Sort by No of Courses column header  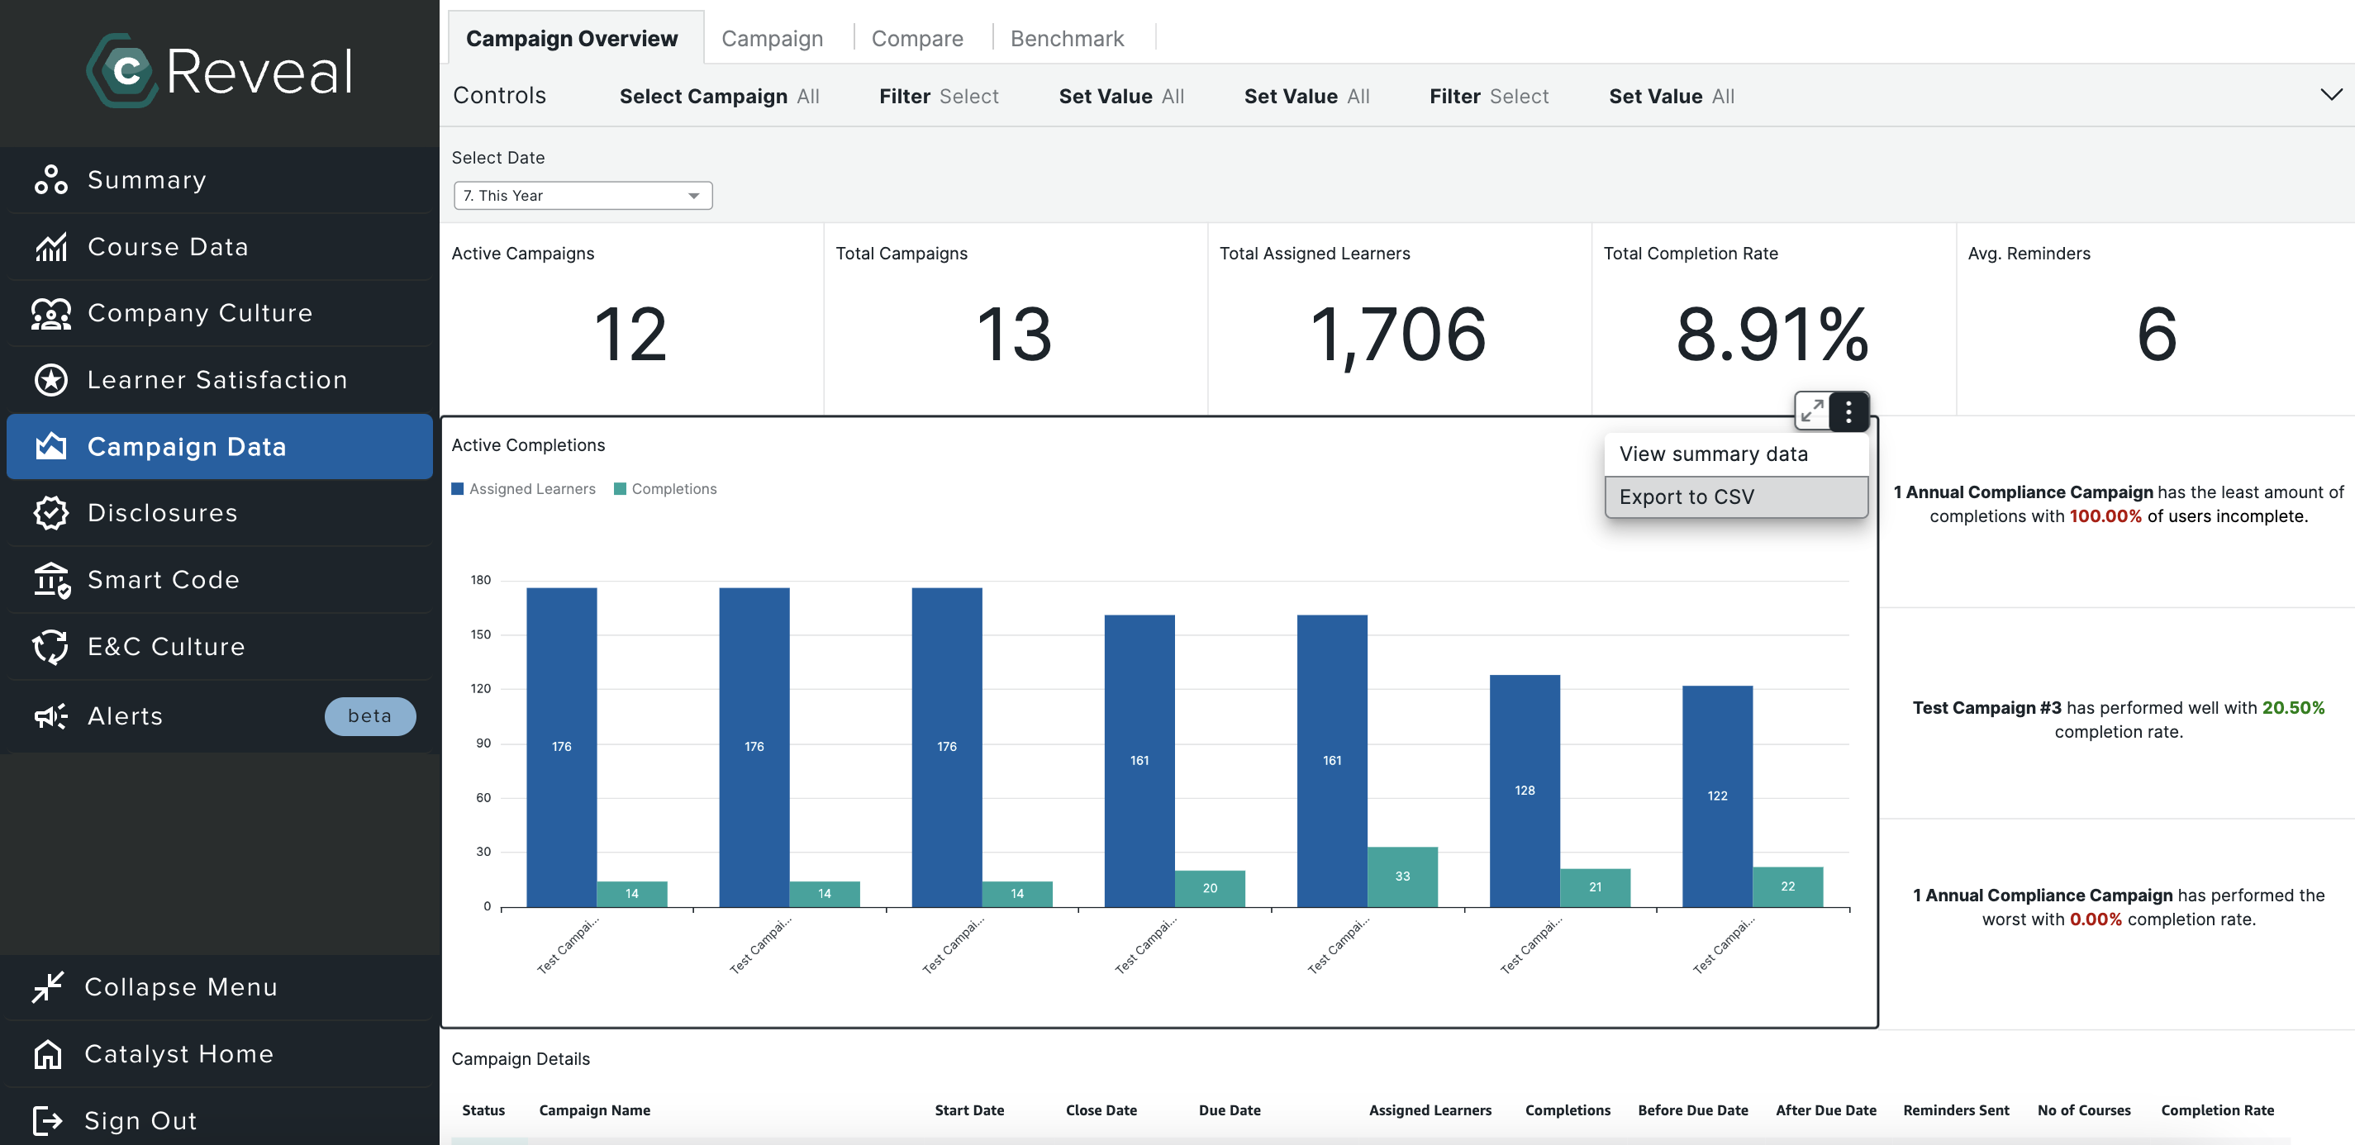2083,1110
